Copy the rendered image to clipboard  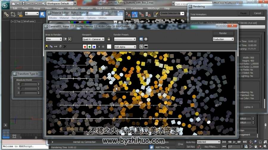(x=51, y=47)
